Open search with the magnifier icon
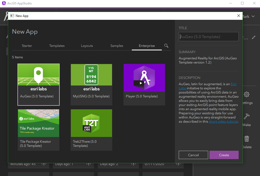Viewport: 260px width, 176px height. (166, 46)
